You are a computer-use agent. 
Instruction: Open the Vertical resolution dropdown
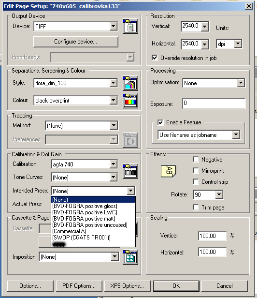[205, 26]
